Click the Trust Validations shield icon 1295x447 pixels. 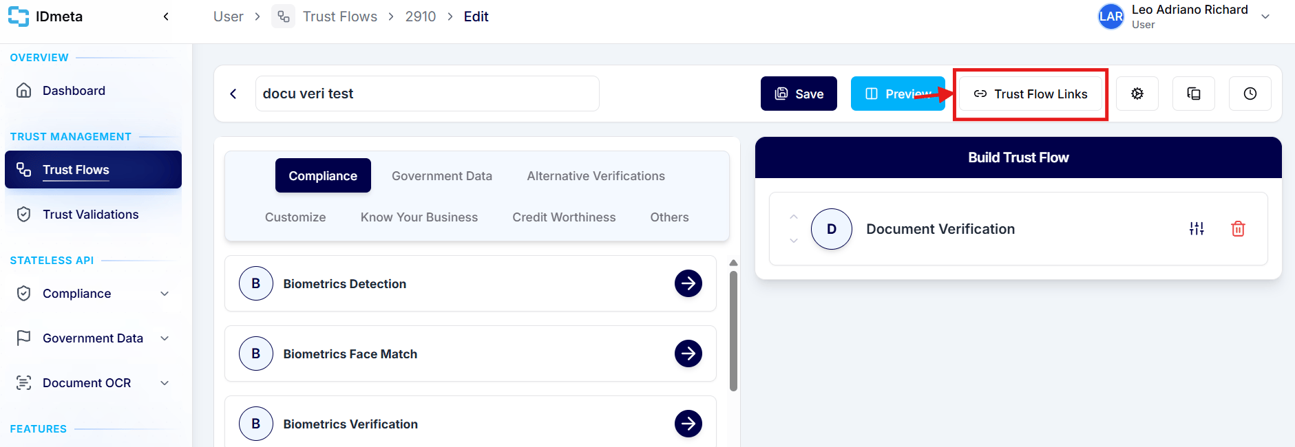click(x=24, y=215)
